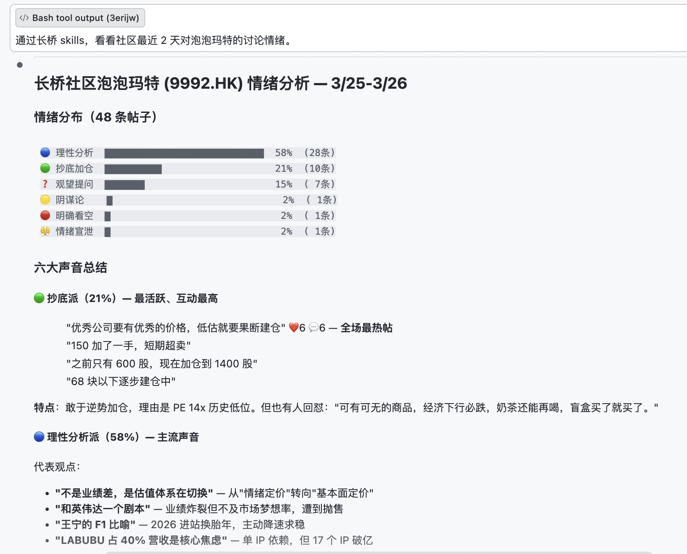
Task: Open the Bash tool output (3erijw) chip
Action: [x=80, y=18]
